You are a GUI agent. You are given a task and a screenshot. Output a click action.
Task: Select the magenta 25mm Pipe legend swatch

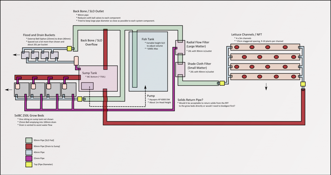click(x=28, y=158)
